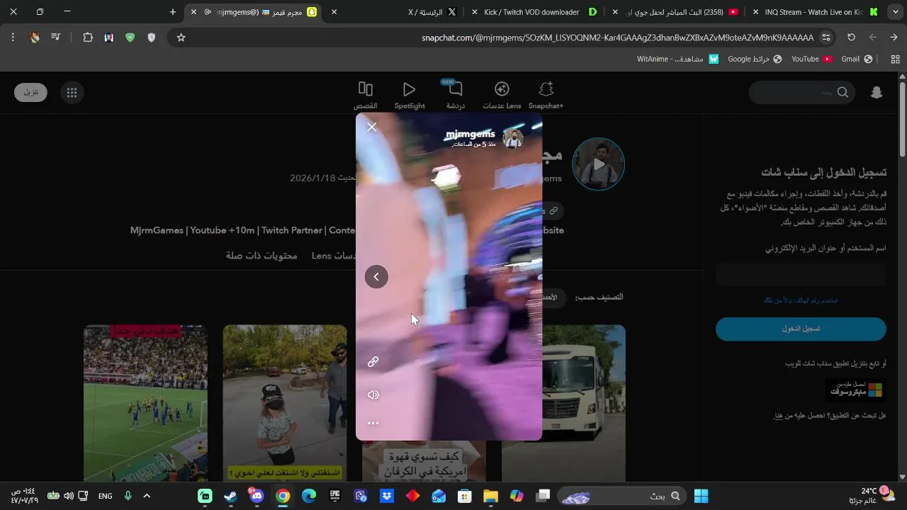Open Epic Games Launcher from taskbar
The image size is (907, 510).
[334, 496]
